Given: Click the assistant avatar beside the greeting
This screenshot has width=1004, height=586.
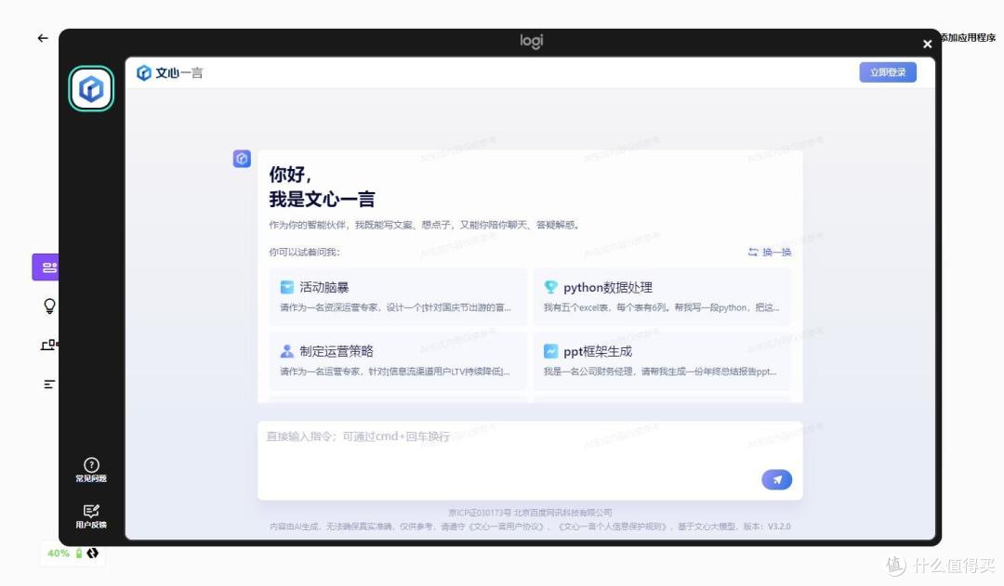Looking at the screenshot, I should pyautogui.click(x=242, y=159).
